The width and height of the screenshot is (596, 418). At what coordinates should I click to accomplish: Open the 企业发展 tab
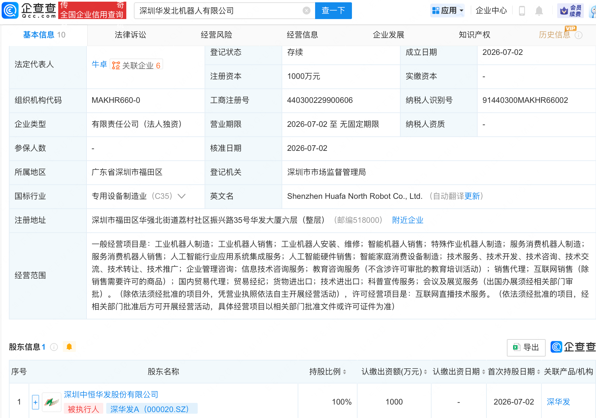(388, 35)
